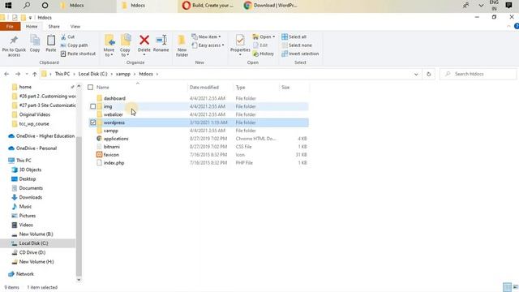Click the Copy ribbon icon
This screenshot has width=519, height=292.
click(x=35, y=43)
